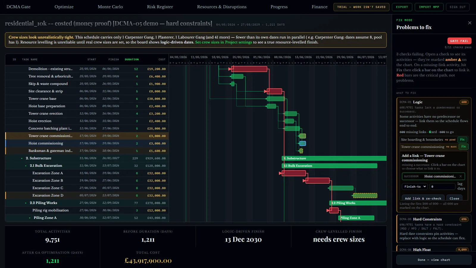476x268 pixels.
Task: Select the dashed Excavation Zone D bar
Action: [x=365, y=196]
